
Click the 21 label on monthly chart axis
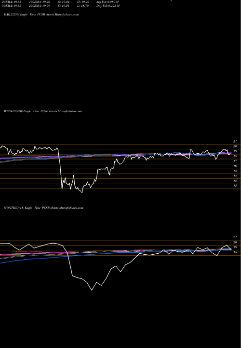click(x=235, y=237)
